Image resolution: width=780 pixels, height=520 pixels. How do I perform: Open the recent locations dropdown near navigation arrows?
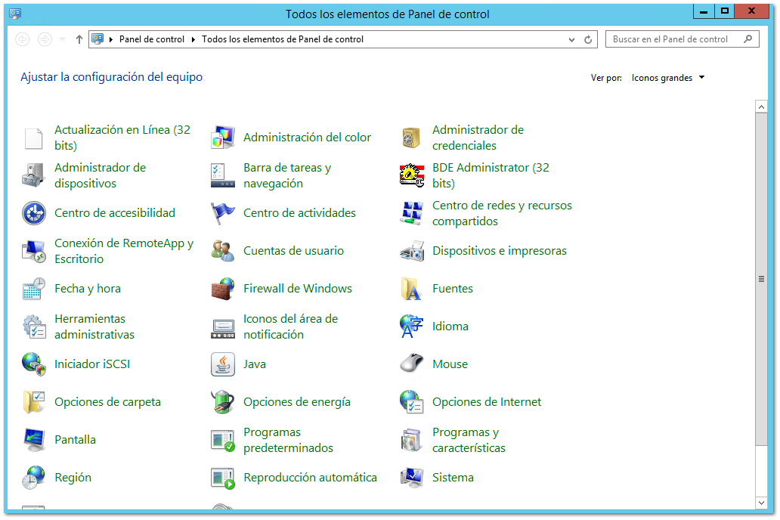(62, 39)
